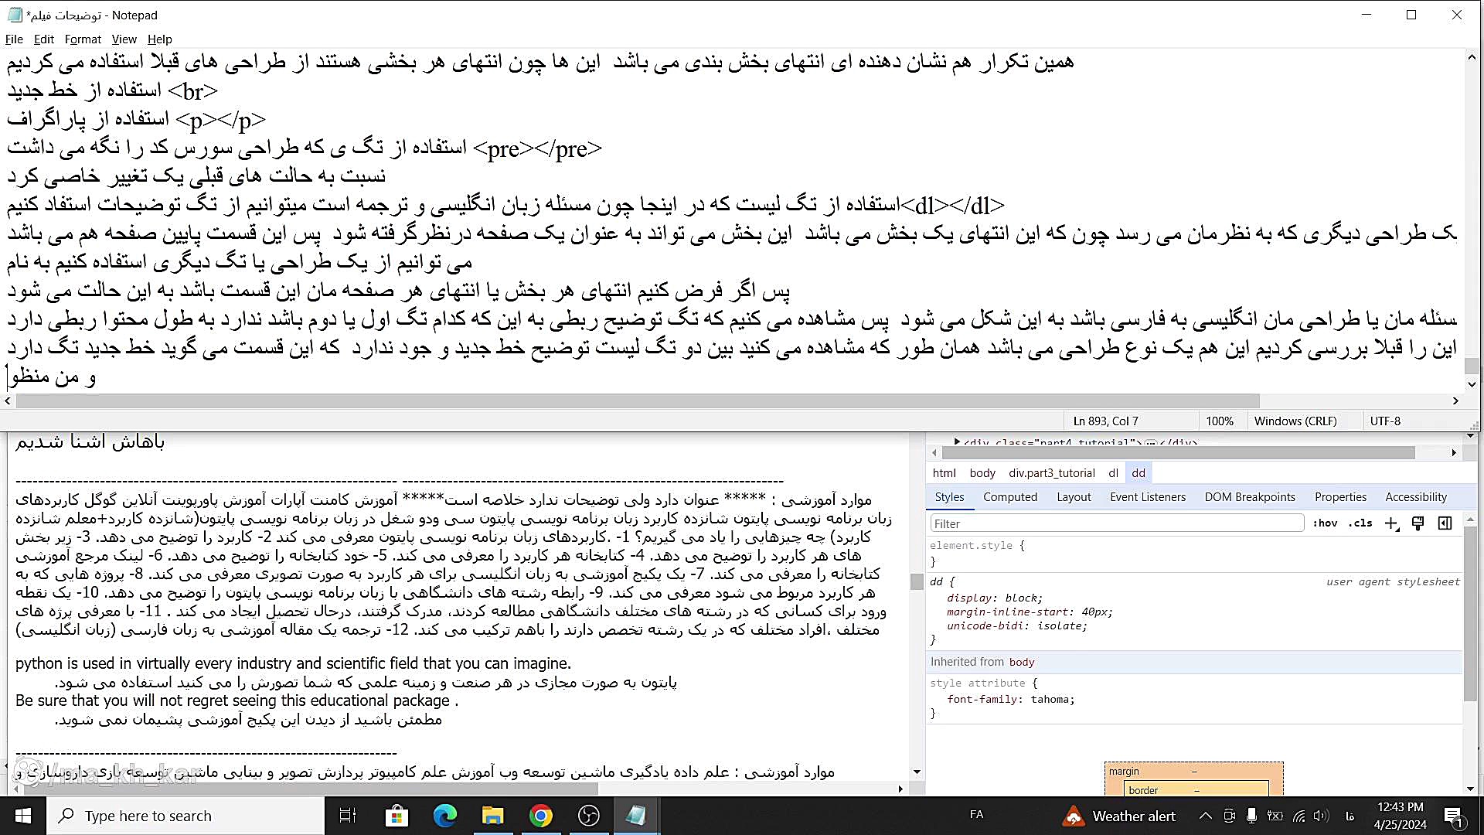Click the browser page vertical scrollbar thumb
The width and height of the screenshot is (1484, 835).
917,581
